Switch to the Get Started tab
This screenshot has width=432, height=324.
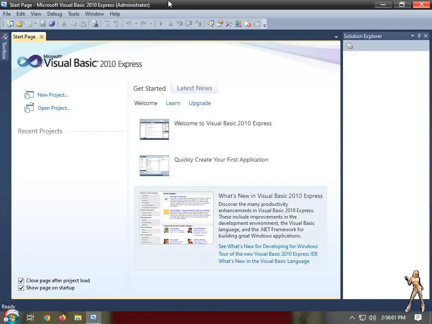pyautogui.click(x=149, y=89)
